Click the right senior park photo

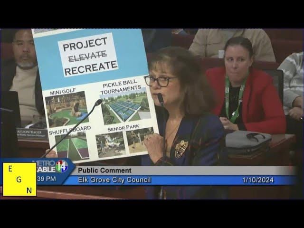[x=140, y=140]
